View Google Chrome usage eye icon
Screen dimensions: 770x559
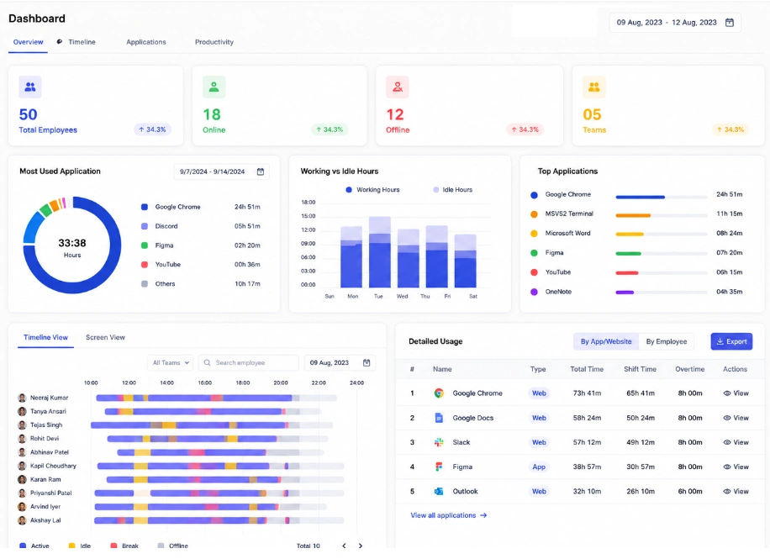pos(727,393)
